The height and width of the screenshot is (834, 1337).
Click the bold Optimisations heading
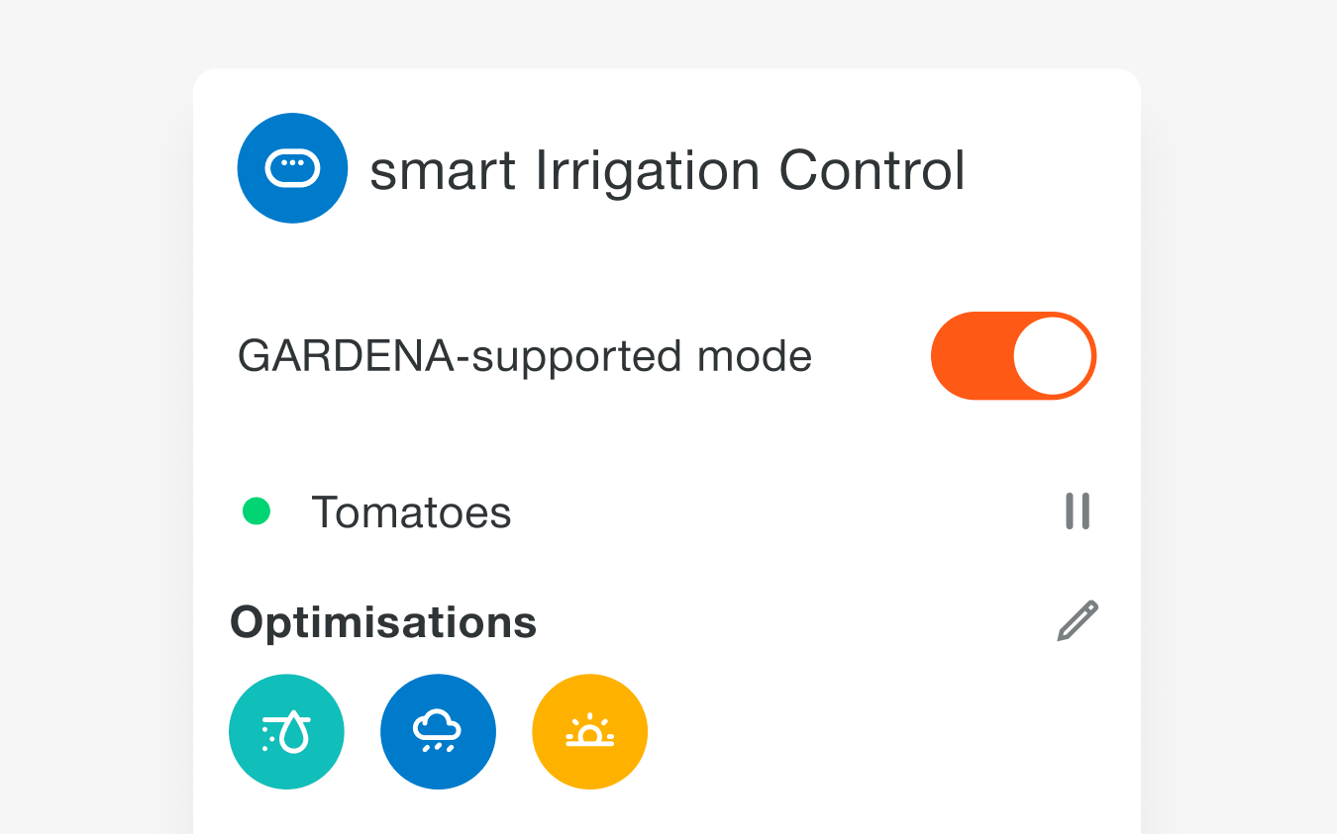pyautogui.click(x=383, y=622)
